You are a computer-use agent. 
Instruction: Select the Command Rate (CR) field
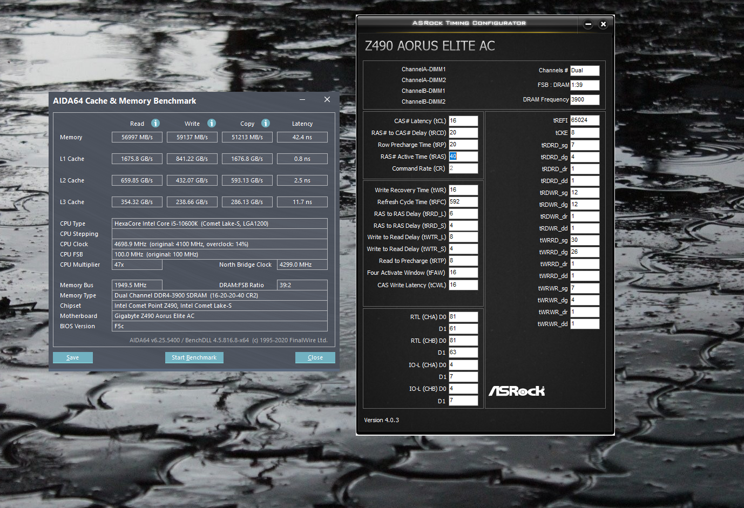[x=463, y=168]
